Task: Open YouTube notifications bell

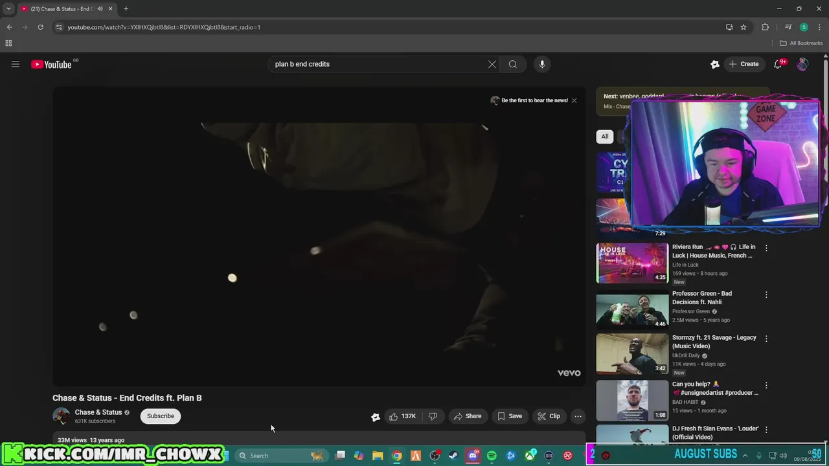Action: 778,64
